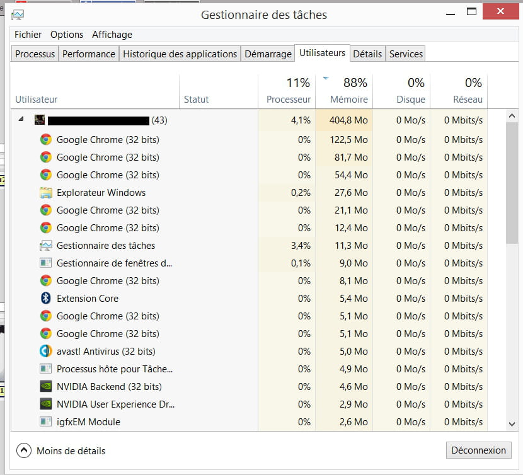Click the Bluetooth Extension Core icon
Screen dimensions: 523x475
[45, 299]
